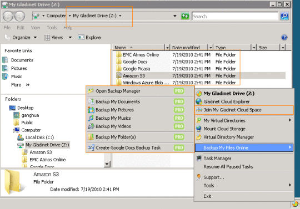Click the folder tree scroll down arrow
This screenshot has height=209, width=300.
107,164
